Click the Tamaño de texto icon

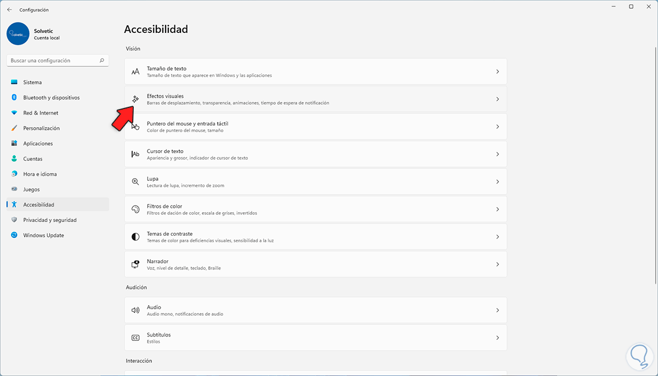(x=135, y=72)
